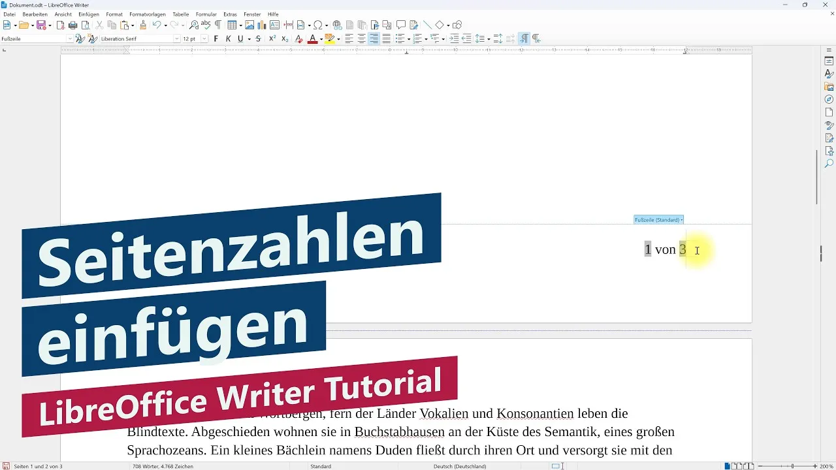The height and width of the screenshot is (470, 836).
Task: Open the Tabelle menu
Action: (x=180, y=14)
